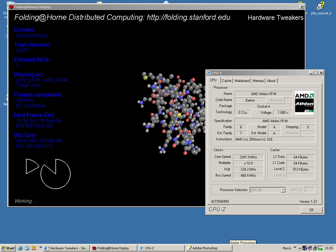Click the number 4272548459 in CPU-Z
The height and width of the screenshot is (252, 336).
[x=220, y=202]
